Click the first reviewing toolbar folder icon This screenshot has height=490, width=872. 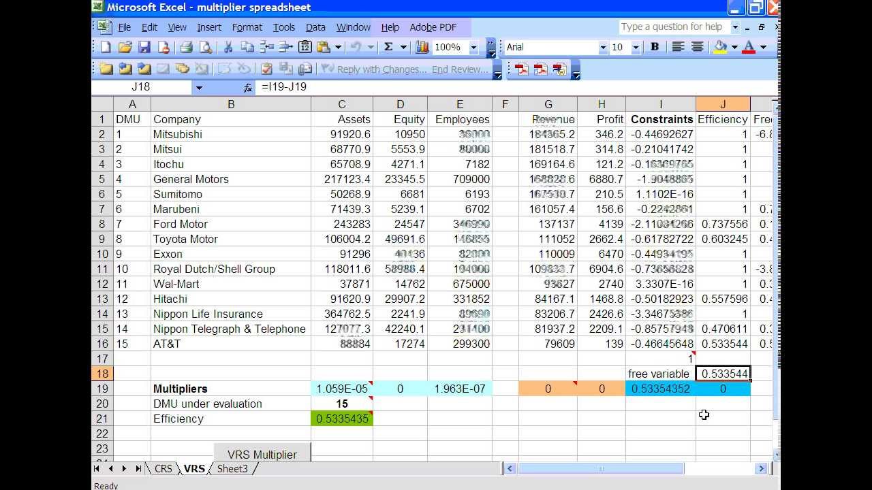click(106, 69)
